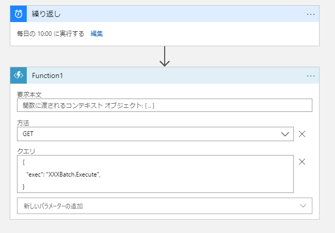This screenshot has width=335, height=233.
Task: Click the 毎日の 10:00 に実行する summary text
Action: tap(50, 34)
